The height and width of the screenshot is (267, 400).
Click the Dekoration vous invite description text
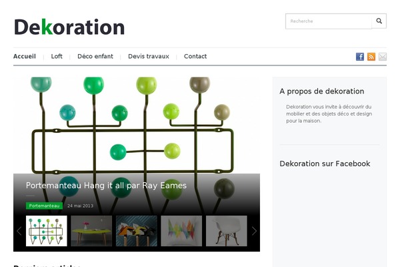click(x=329, y=113)
